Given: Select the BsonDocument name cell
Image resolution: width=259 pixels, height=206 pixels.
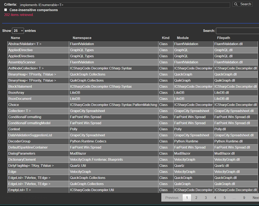Looking at the screenshot, I should (x=38, y=99).
